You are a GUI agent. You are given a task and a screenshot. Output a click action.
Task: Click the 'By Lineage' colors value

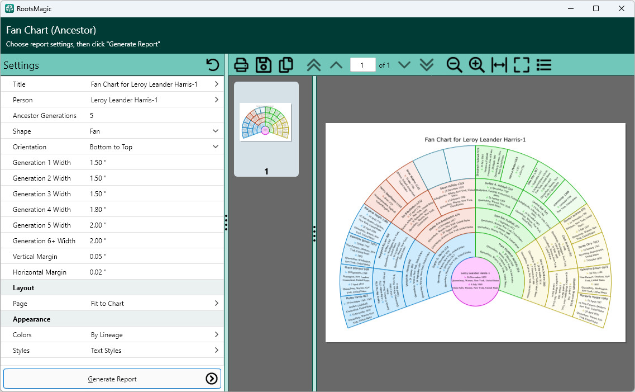[x=107, y=335]
